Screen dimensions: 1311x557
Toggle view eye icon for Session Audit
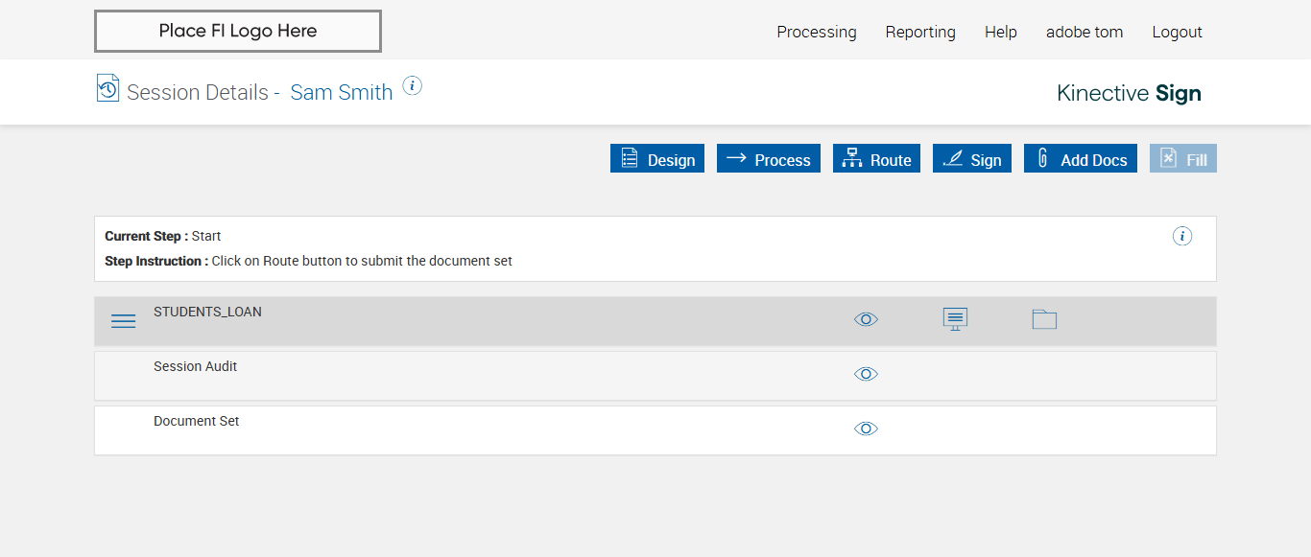(866, 374)
